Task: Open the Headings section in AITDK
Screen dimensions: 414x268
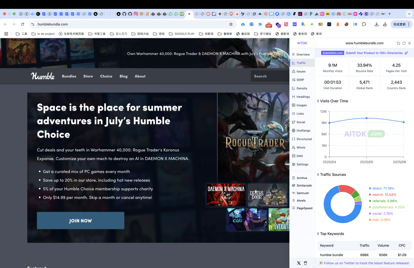Action: click(301, 97)
